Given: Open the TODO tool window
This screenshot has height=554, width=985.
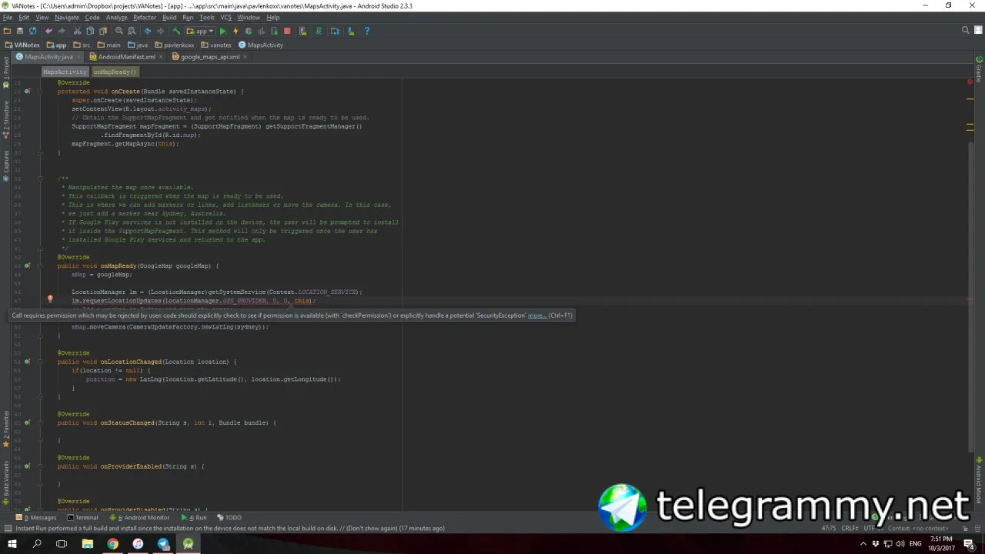Looking at the screenshot, I should (x=229, y=518).
